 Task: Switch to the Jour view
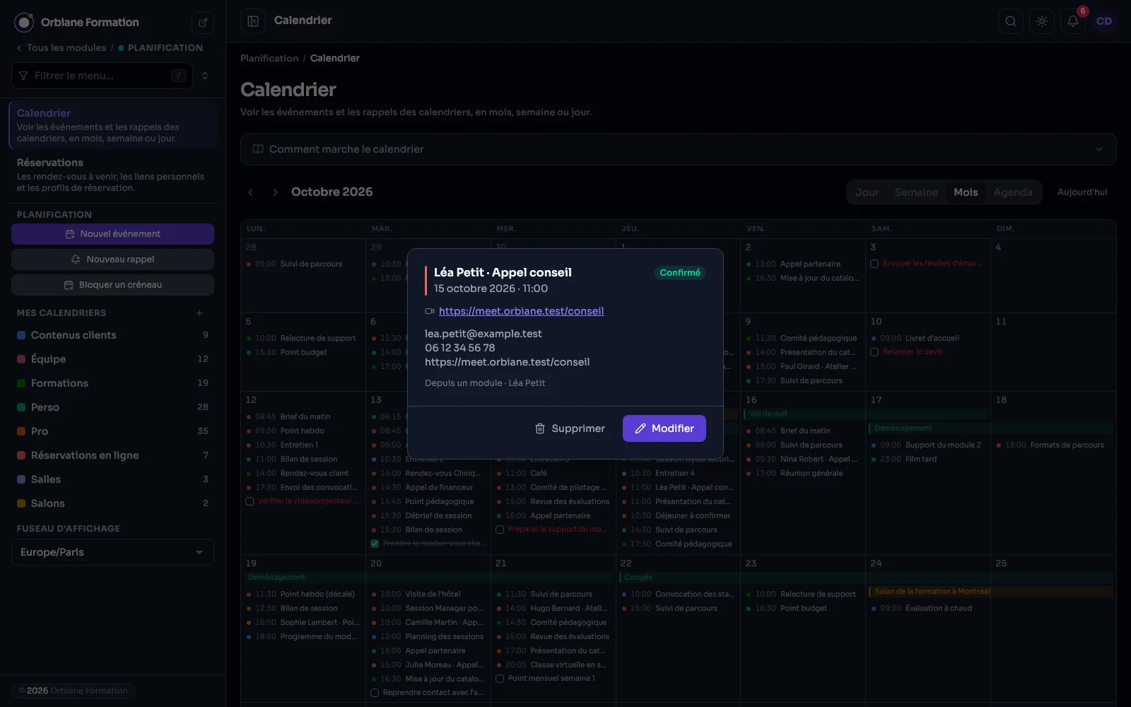pos(867,192)
